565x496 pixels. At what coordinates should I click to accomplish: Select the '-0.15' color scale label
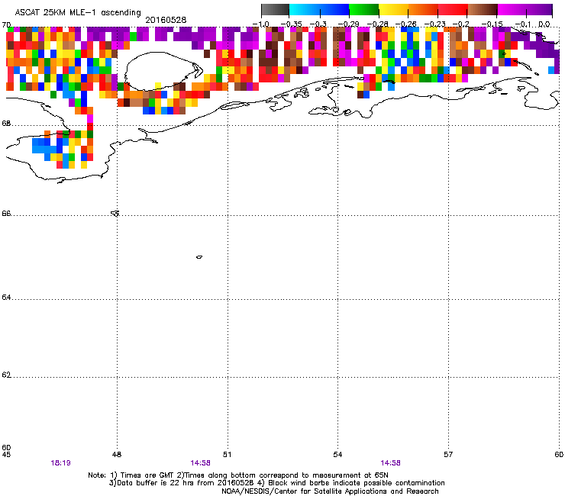492,24
